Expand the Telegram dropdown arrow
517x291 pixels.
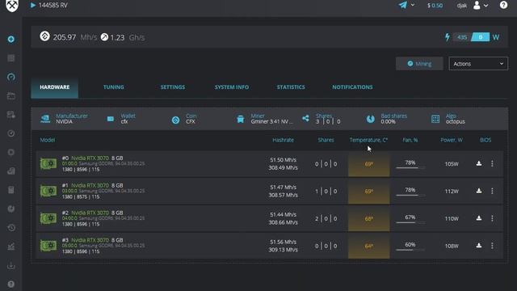tap(413, 5)
